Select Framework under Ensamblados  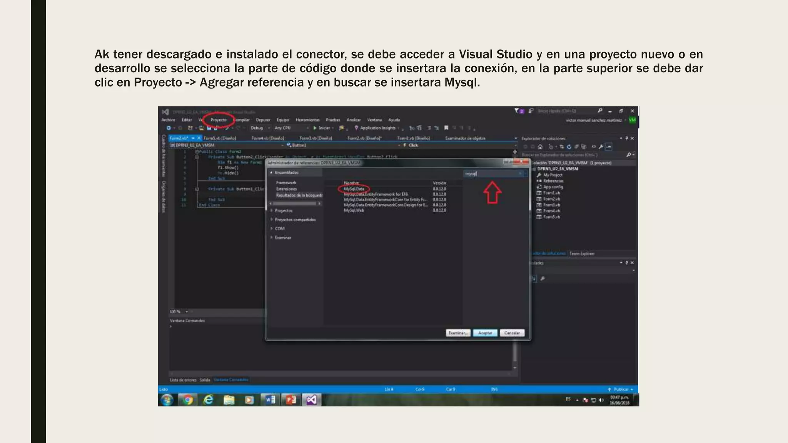(286, 183)
